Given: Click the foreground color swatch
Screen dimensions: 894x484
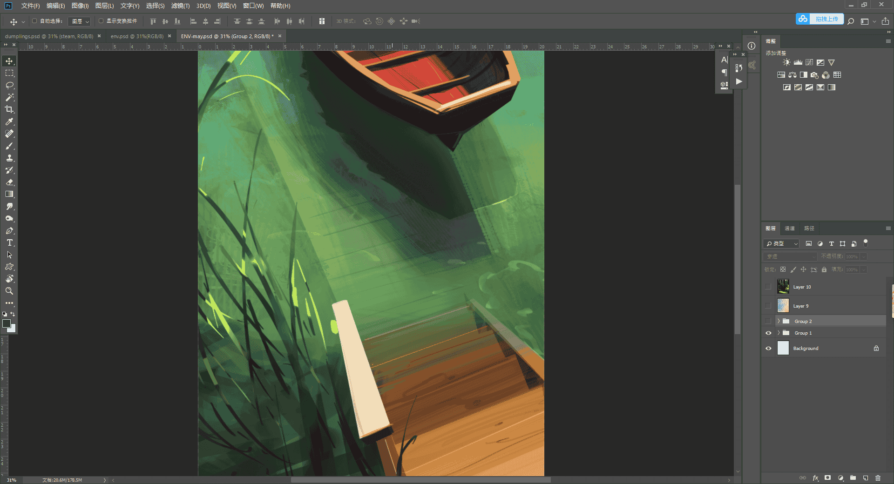Looking at the screenshot, I should tap(7, 323).
